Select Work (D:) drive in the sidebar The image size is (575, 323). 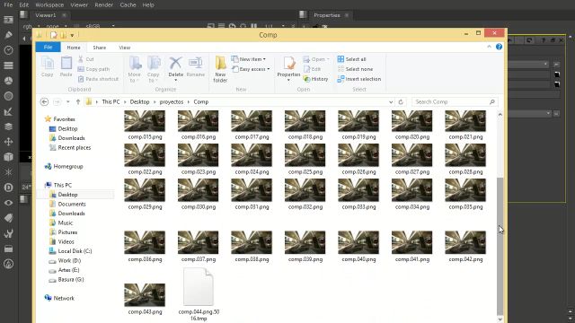tap(69, 261)
